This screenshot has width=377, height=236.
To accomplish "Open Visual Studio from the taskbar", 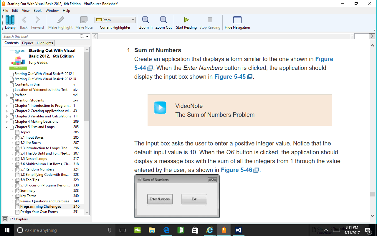I will [238, 230].
